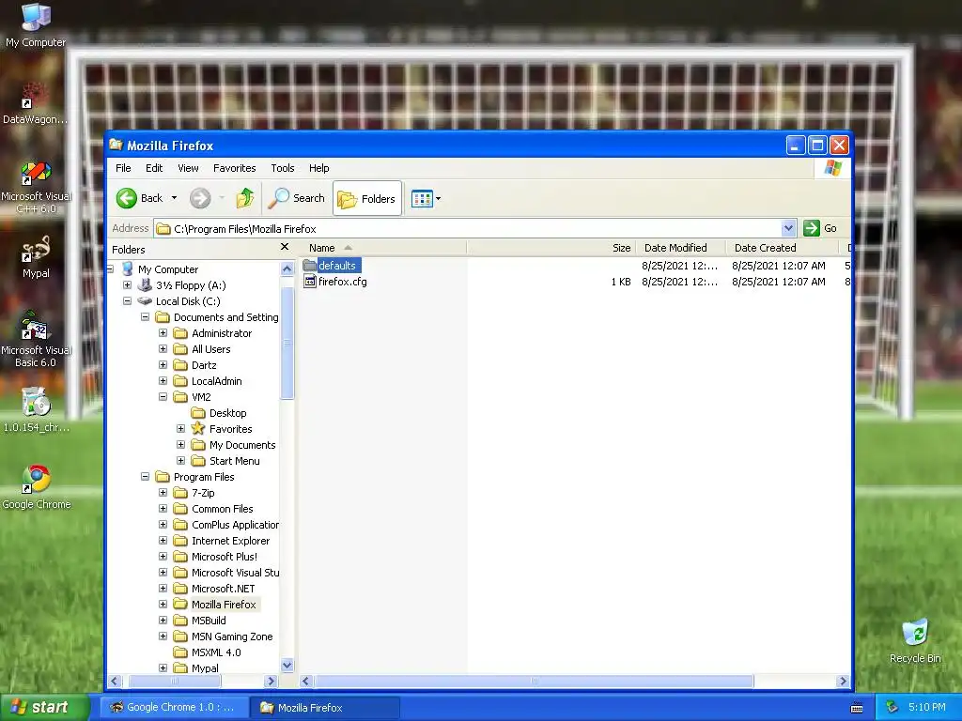Click the green Go arrow
Image resolution: width=962 pixels, height=721 pixels.
pos(812,228)
